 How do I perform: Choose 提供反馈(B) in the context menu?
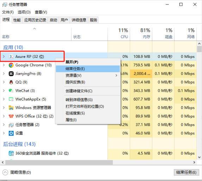tap(88, 82)
